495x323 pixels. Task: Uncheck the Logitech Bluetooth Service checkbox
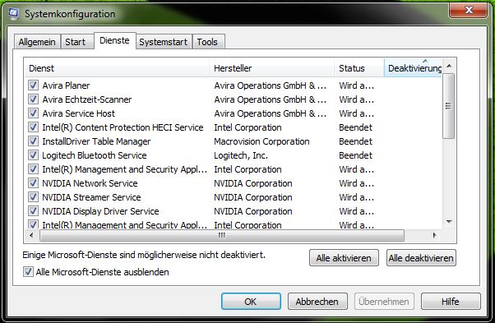[x=33, y=155]
